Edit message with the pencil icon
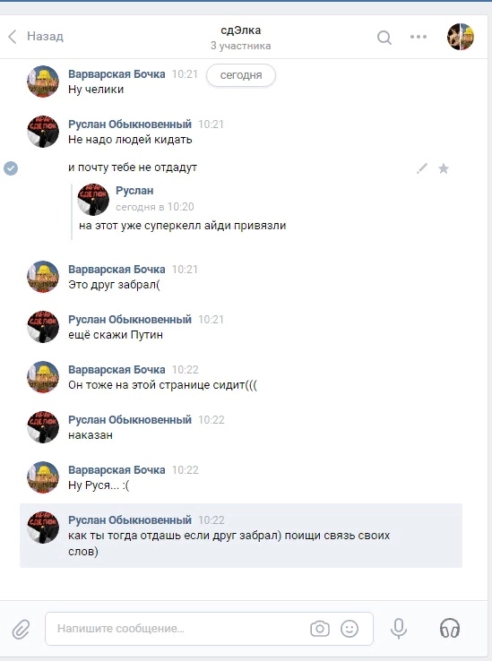Screen dimensions: 492x661 tap(421, 168)
